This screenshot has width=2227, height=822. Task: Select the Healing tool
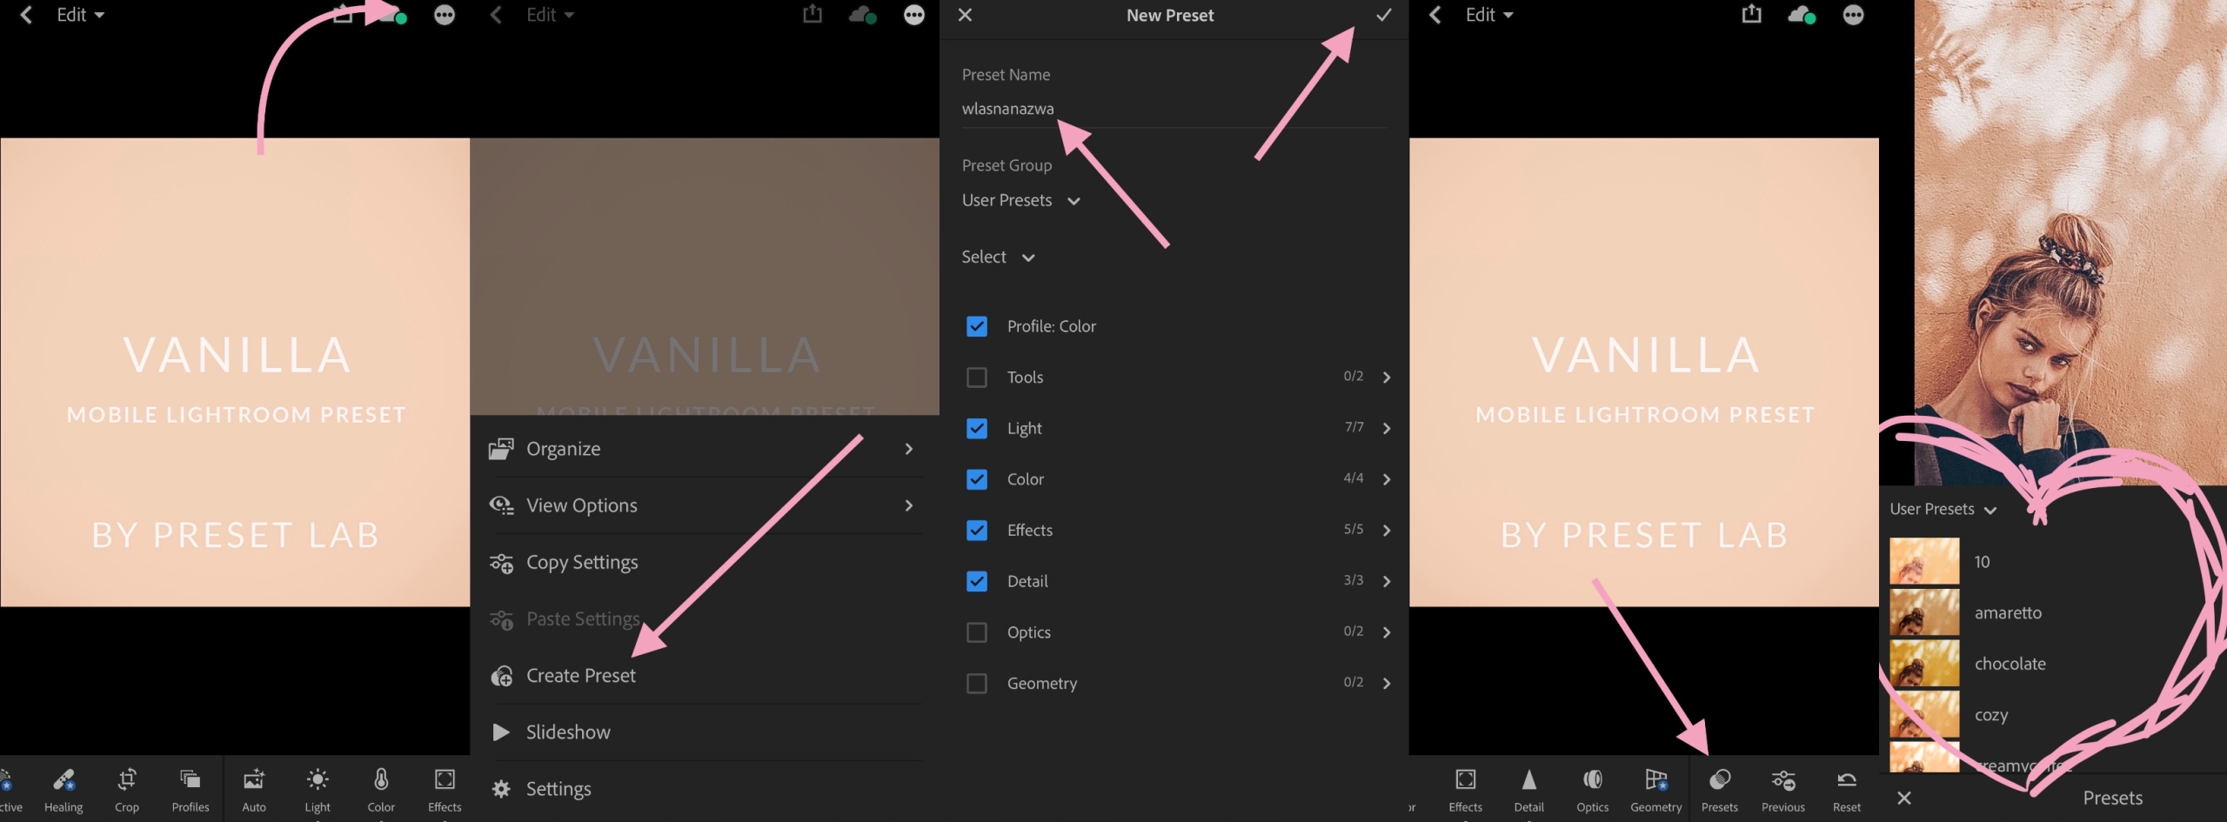tap(62, 787)
